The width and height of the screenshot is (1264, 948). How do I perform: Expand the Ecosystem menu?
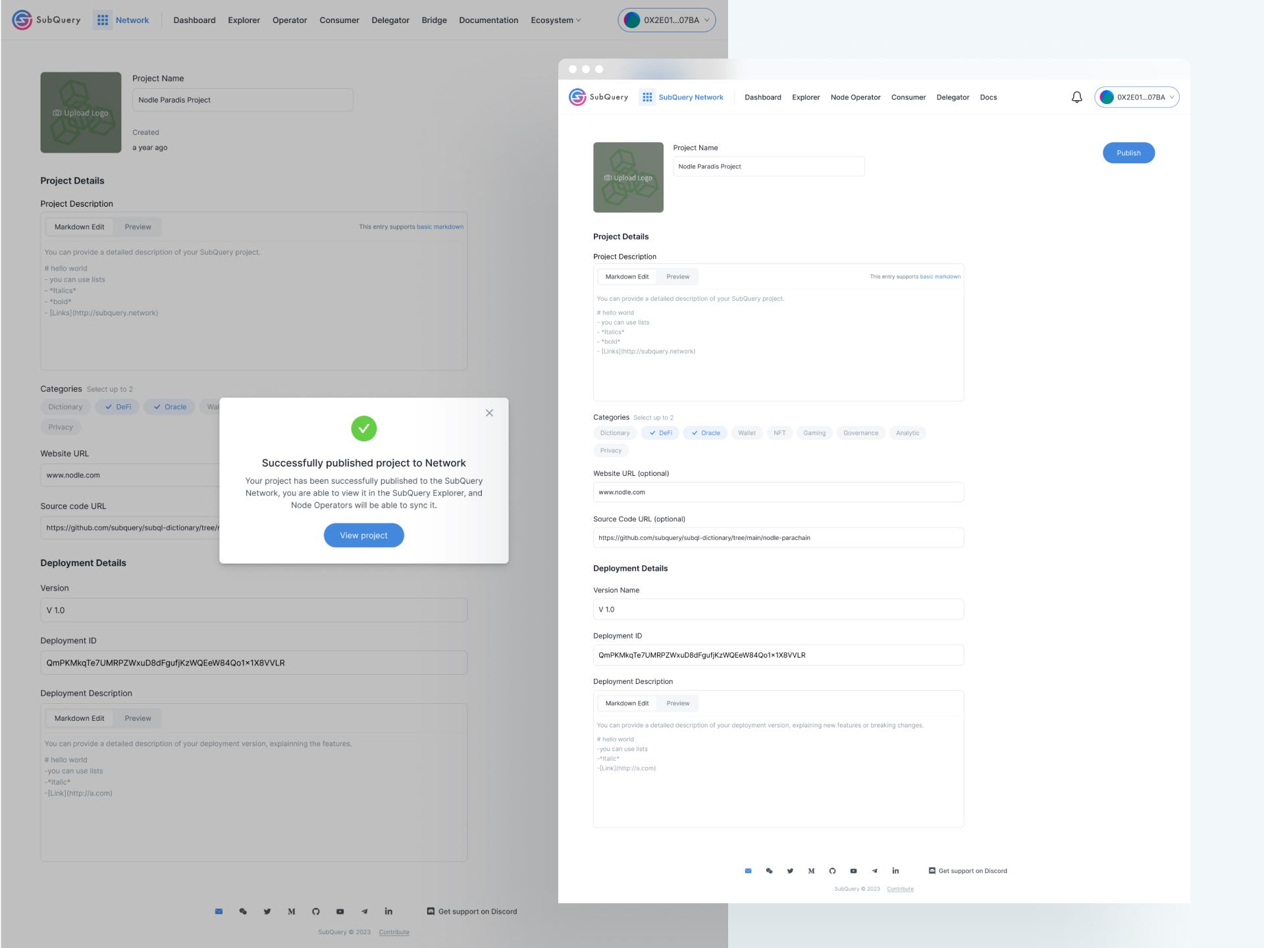click(x=556, y=20)
